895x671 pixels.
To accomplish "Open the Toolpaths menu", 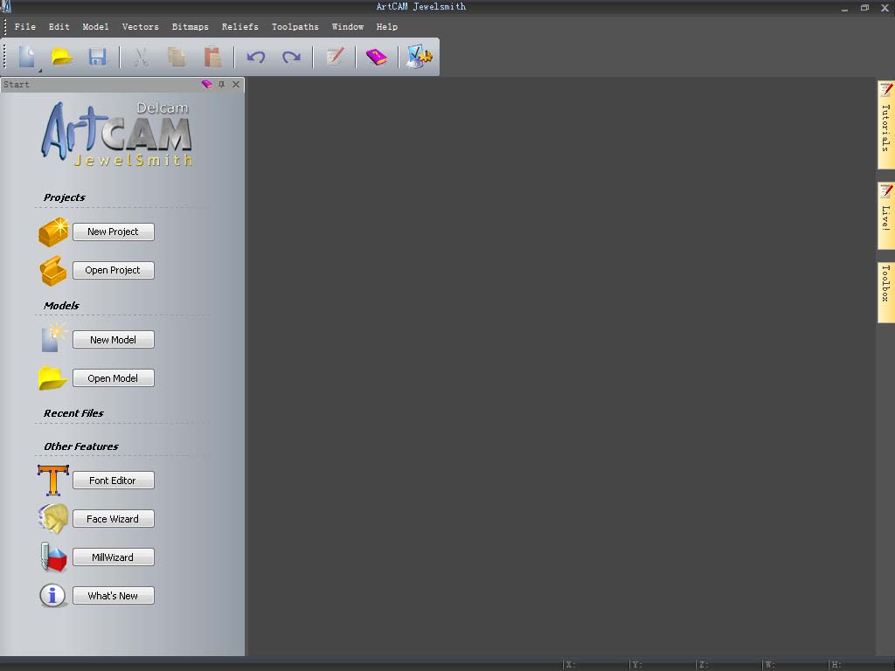I will pyautogui.click(x=295, y=27).
